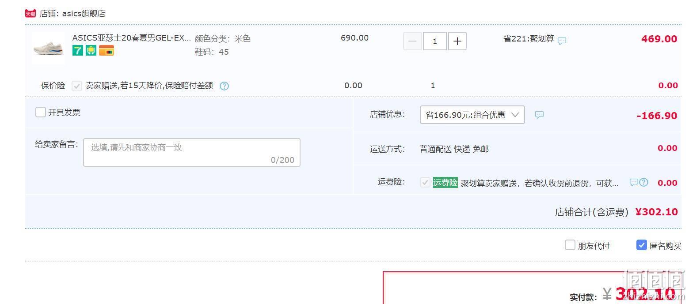Click the 鞋码: 45 size text
This screenshot has height=304, width=689.
pos(212,52)
